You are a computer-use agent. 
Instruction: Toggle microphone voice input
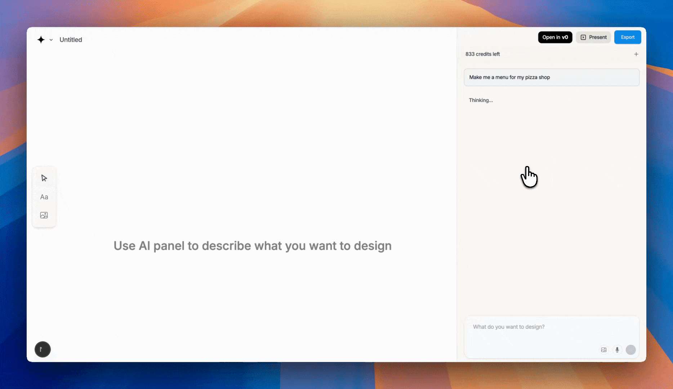coord(617,350)
